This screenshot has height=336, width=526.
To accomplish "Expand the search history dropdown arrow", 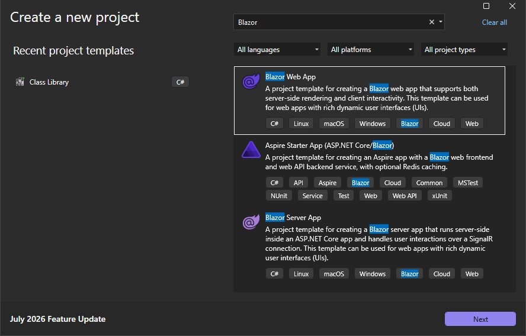I will pyautogui.click(x=441, y=22).
